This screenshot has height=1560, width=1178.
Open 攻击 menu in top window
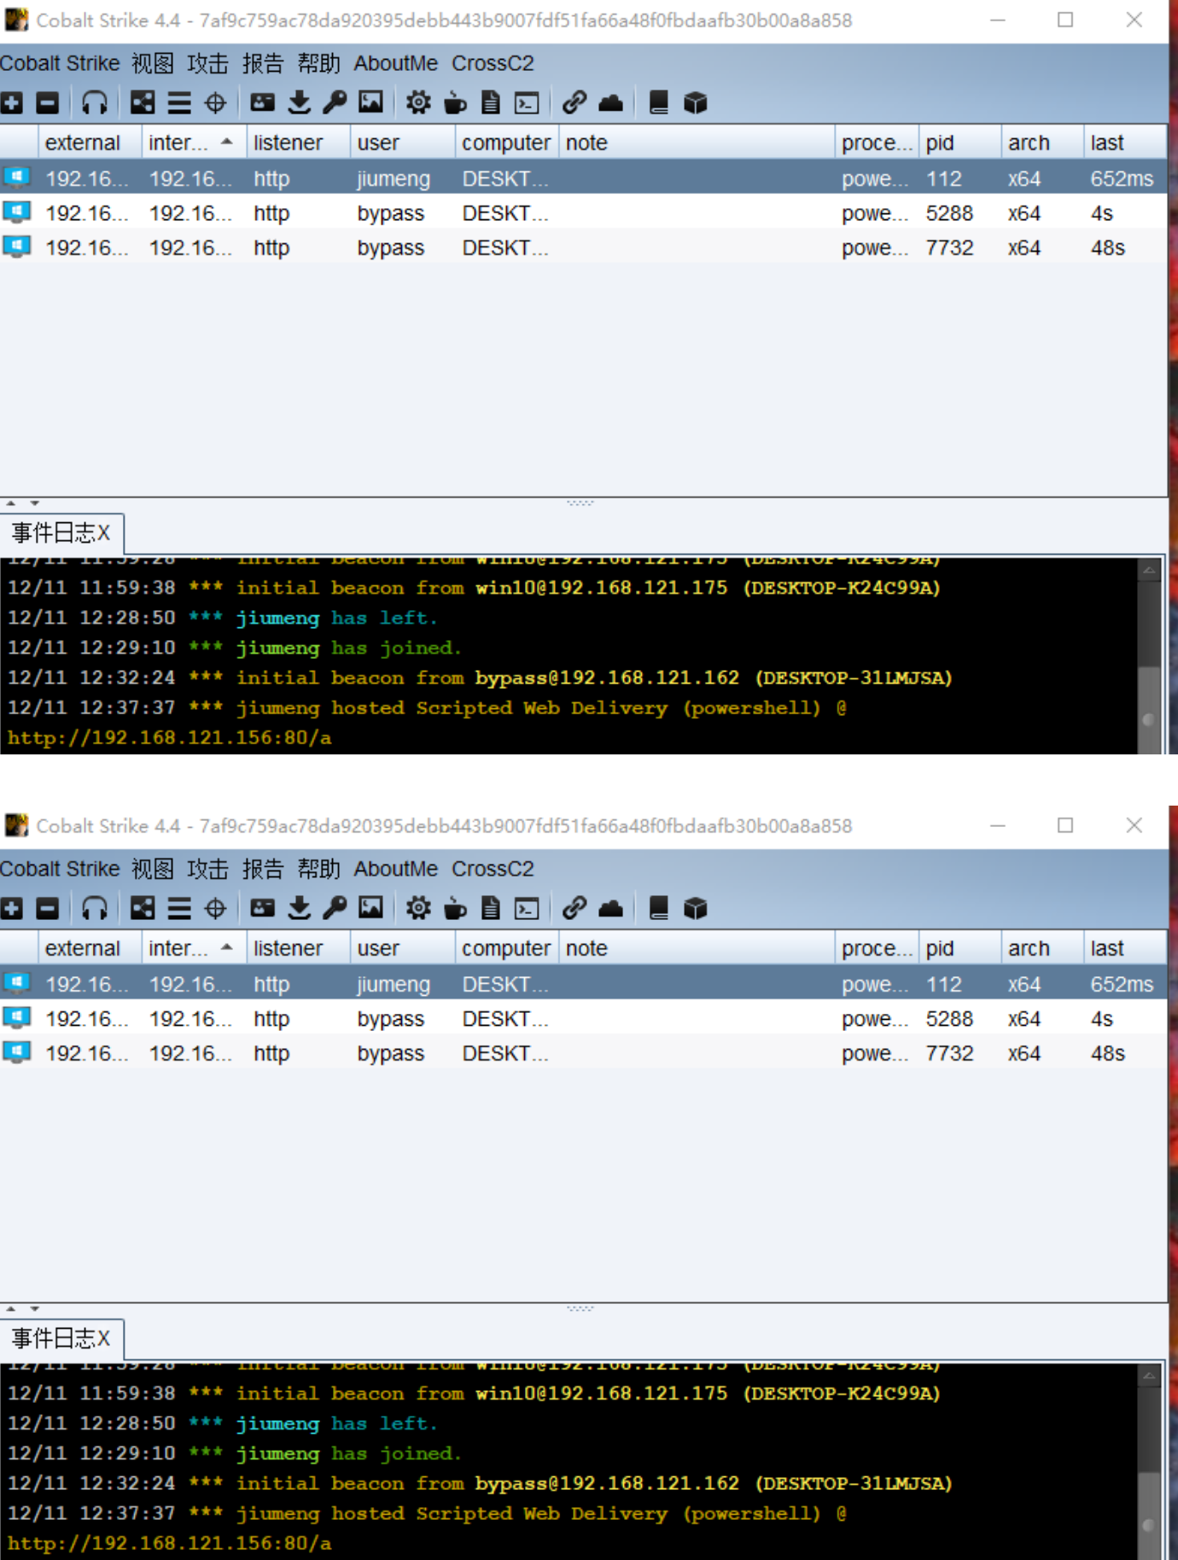(x=208, y=63)
